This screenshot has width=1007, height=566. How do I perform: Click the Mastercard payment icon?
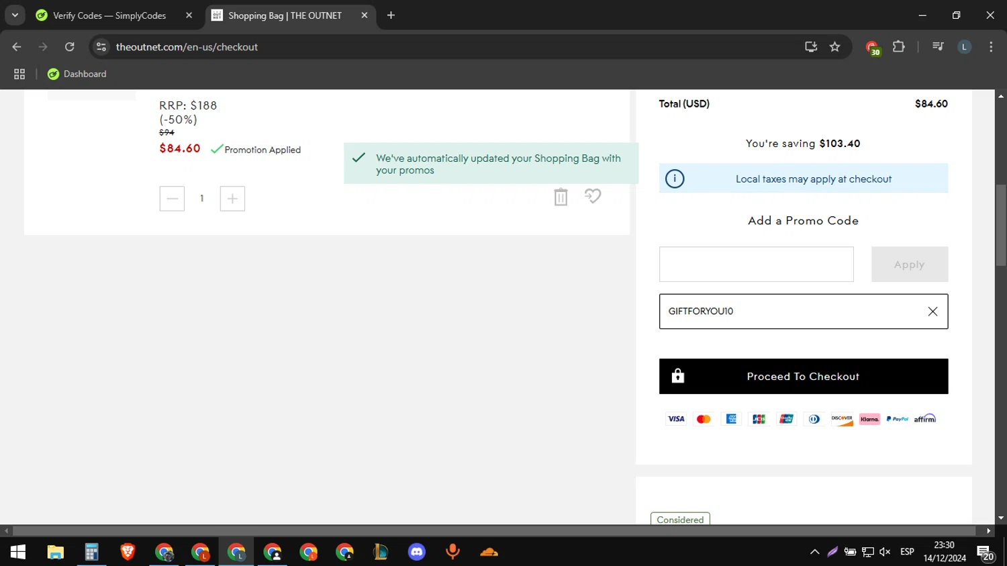click(x=704, y=419)
